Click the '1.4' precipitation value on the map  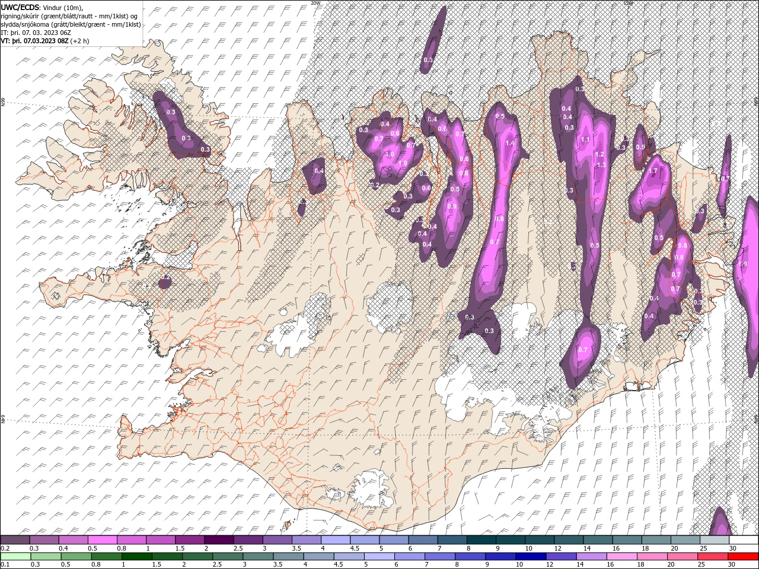pyautogui.click(x=510, y=143)
